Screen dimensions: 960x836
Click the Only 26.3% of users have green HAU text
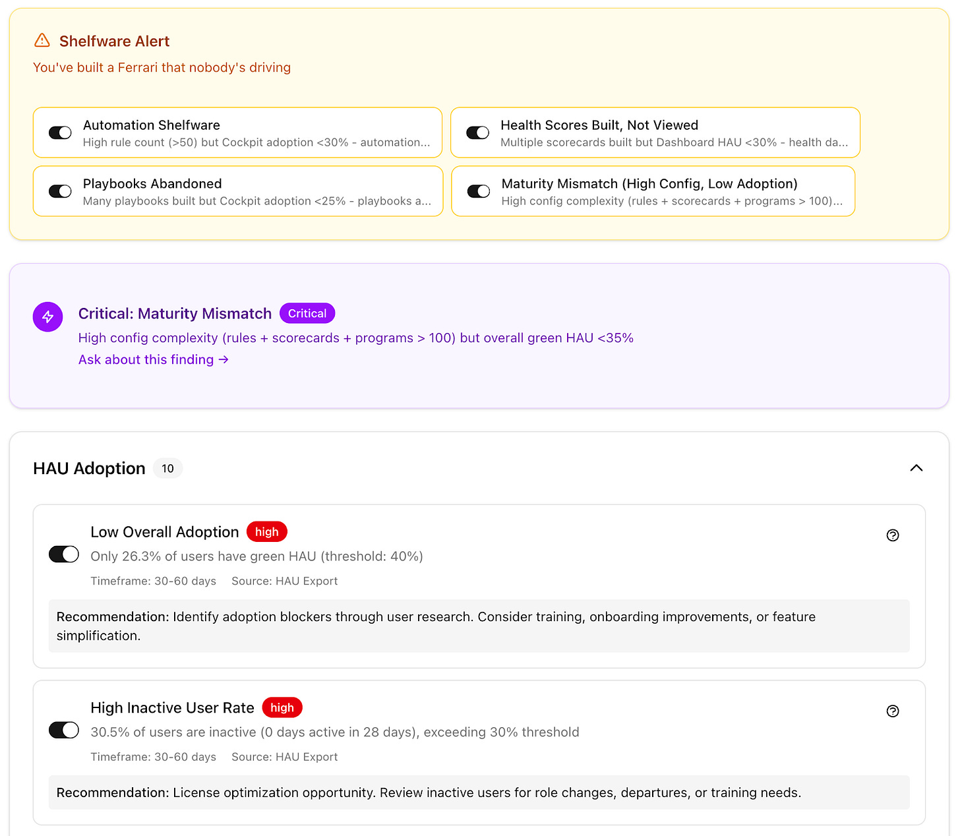tap(256, 556)
